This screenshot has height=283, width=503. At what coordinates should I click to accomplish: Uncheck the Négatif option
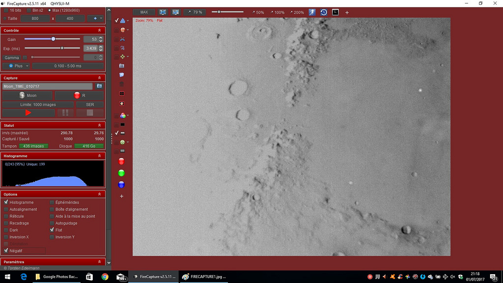coord(6,251)
